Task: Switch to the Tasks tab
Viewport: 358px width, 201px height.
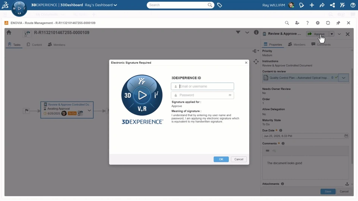Action: [14, 45]
